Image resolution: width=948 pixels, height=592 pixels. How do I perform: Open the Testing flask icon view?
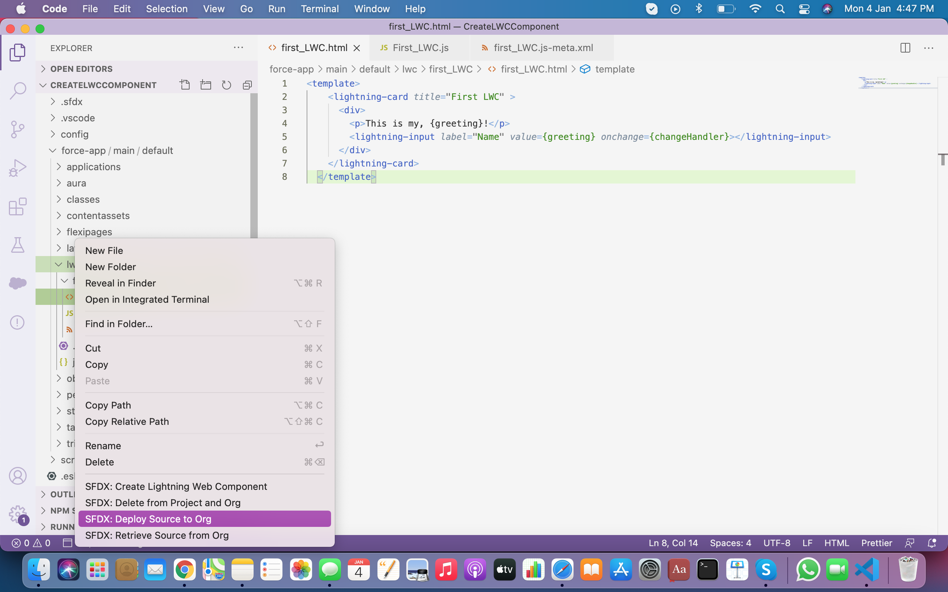point(17,245)
